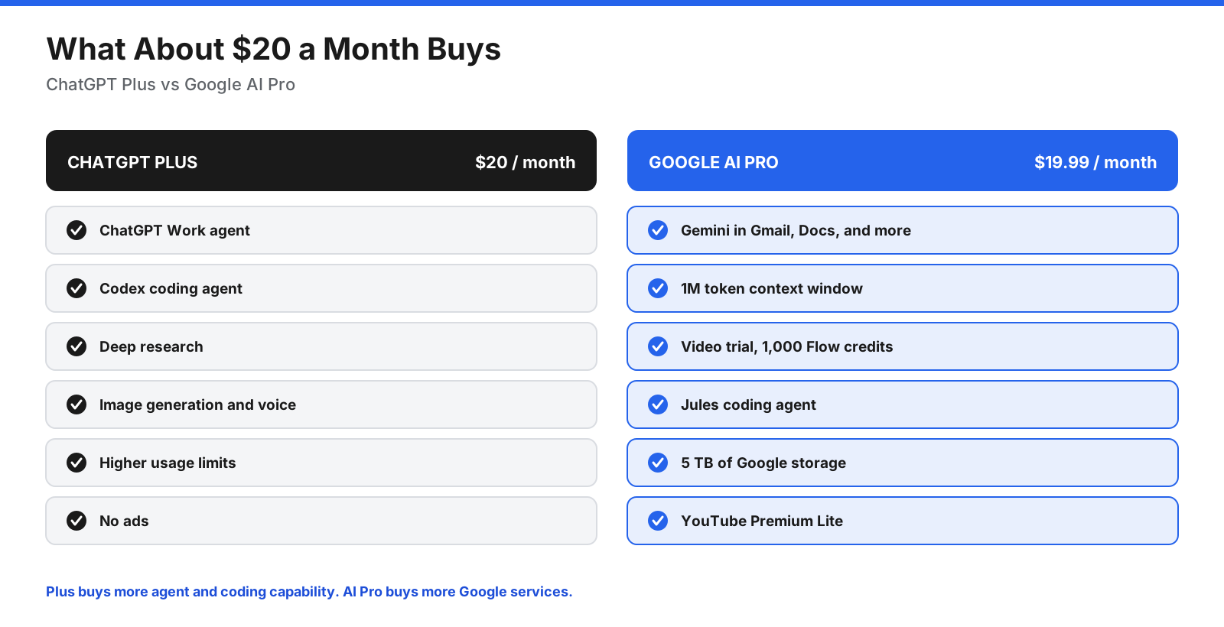The width and height of the screenshot is (1224, 627).
Task: Click the blue check beside Gemini in Gmail, Docs
Action: 658,230
